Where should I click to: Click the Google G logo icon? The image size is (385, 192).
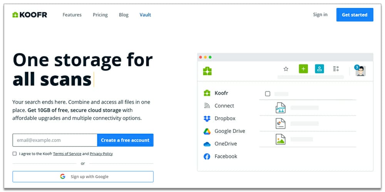pos(63,176)
